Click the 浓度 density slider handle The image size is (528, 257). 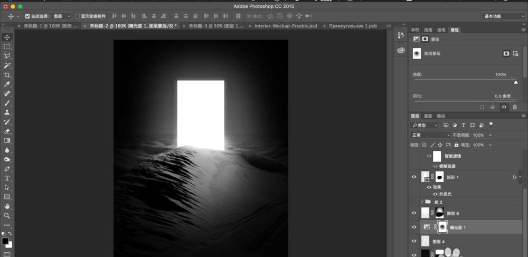[516, 82]
